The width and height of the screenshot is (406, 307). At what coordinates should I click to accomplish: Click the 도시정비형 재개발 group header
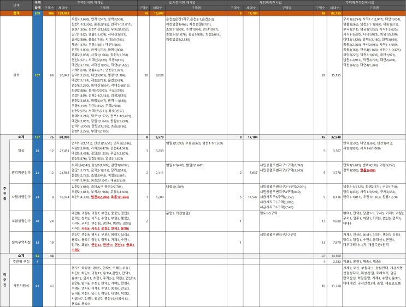click(183, 2)
